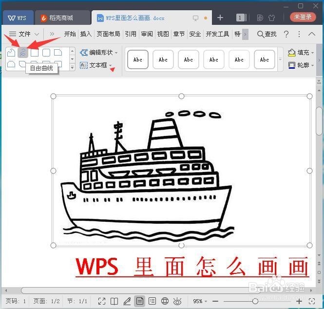Show hidden quick access tools chevron
The height and width of the screenshot is (309, 324).
[52, 34]
